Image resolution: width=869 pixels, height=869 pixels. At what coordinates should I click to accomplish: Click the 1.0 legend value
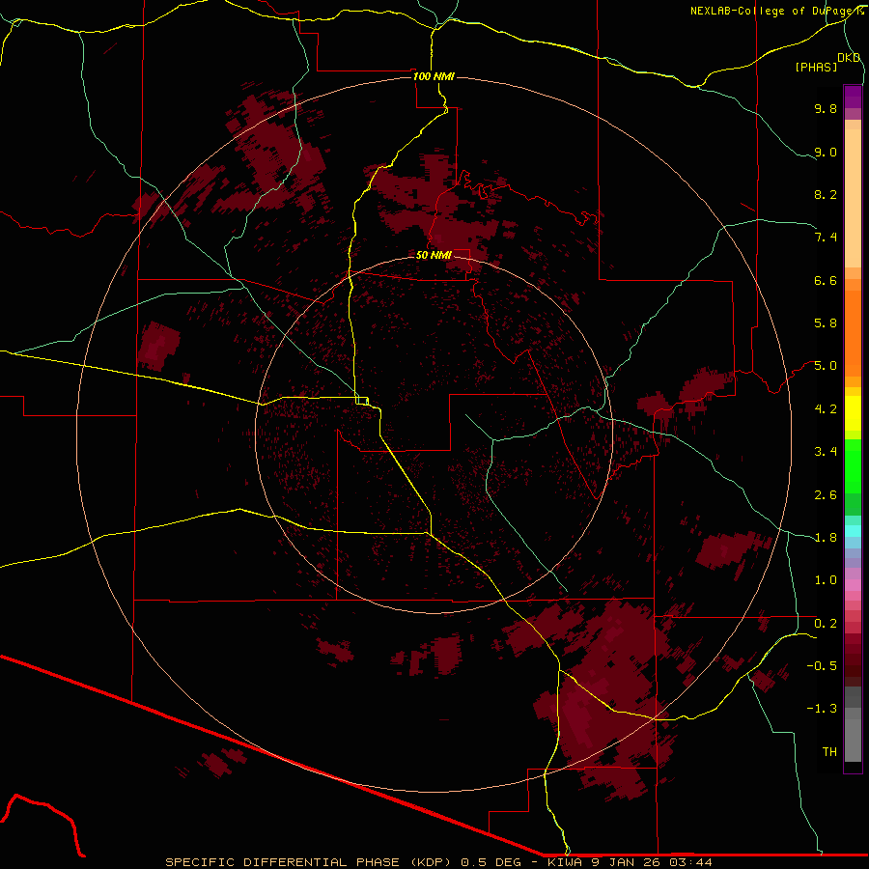pyautogui.click(x=826, y=580)
